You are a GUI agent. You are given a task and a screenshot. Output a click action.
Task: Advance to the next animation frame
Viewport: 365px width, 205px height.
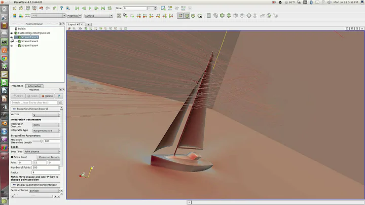(x=96, y=8)
